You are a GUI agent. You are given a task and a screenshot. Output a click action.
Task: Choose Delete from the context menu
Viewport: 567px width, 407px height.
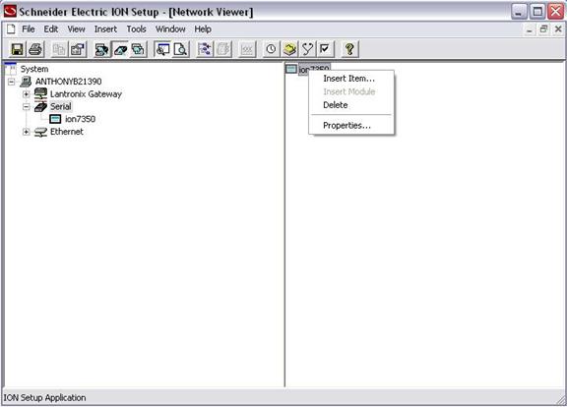click(x=351, y=105)
